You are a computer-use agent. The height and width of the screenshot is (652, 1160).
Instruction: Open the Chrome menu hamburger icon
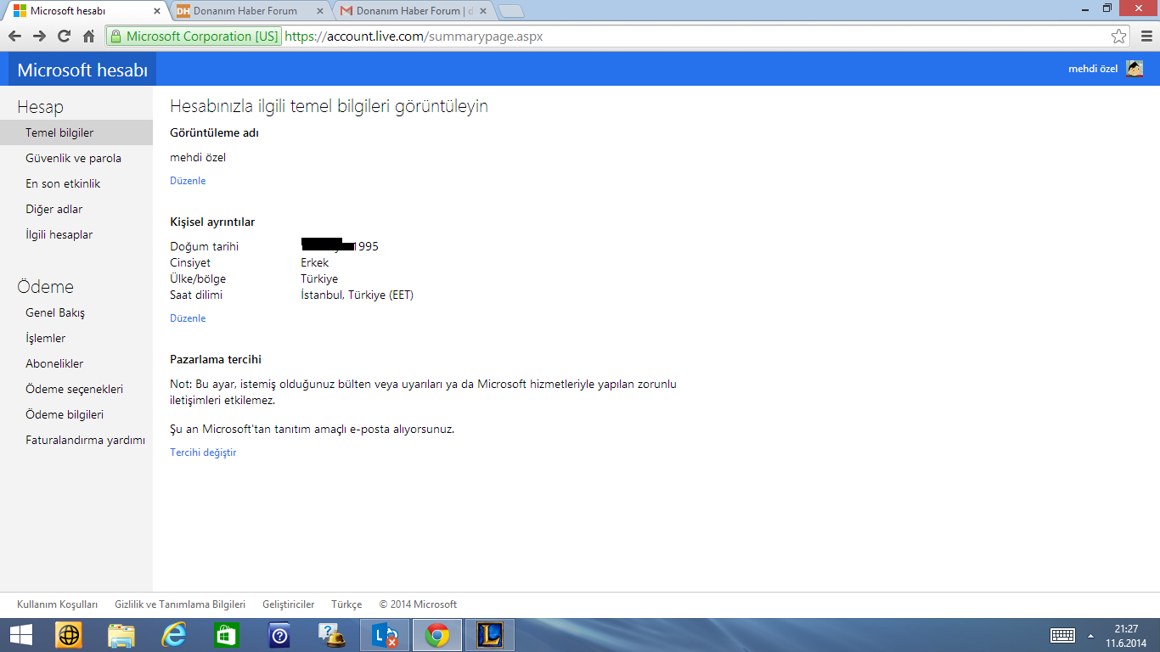click(x=1146, y=37)
